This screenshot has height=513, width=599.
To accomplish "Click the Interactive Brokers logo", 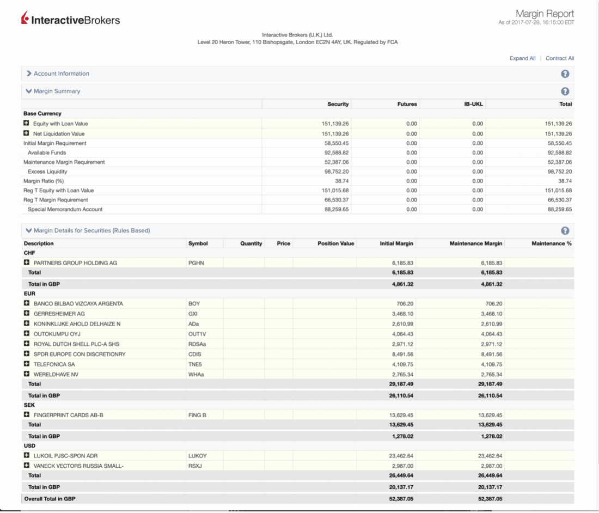I will (71, 19).
